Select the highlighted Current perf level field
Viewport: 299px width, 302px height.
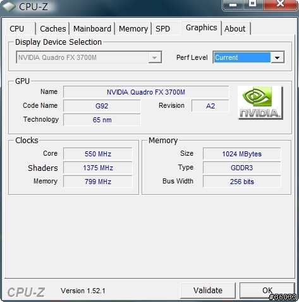click(242, 57)
